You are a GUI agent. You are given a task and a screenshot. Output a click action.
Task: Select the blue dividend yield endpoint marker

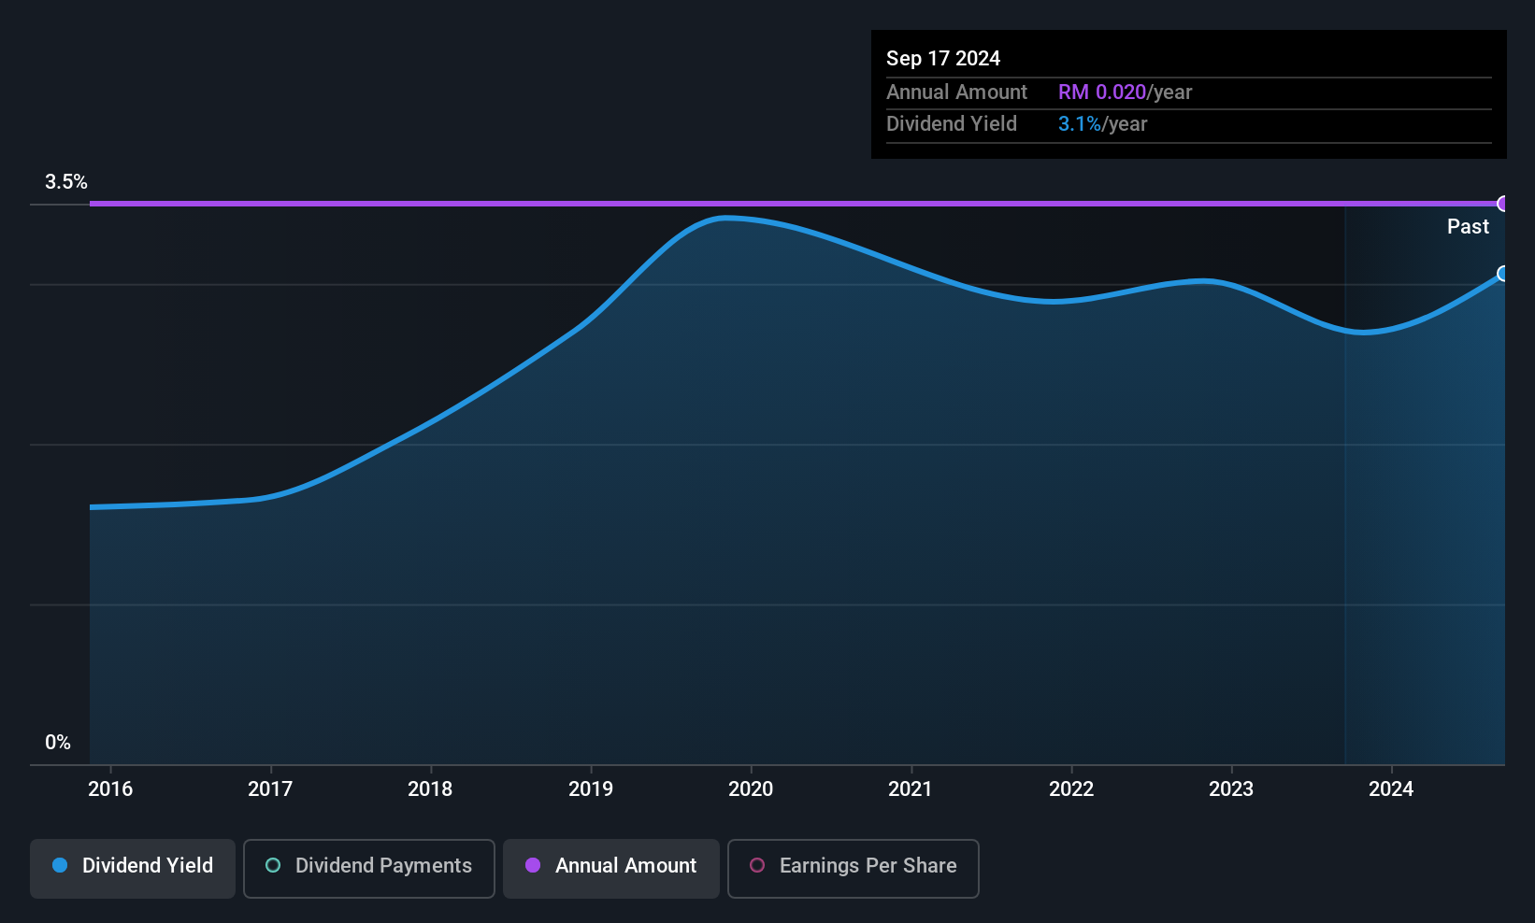(1503, 274)
